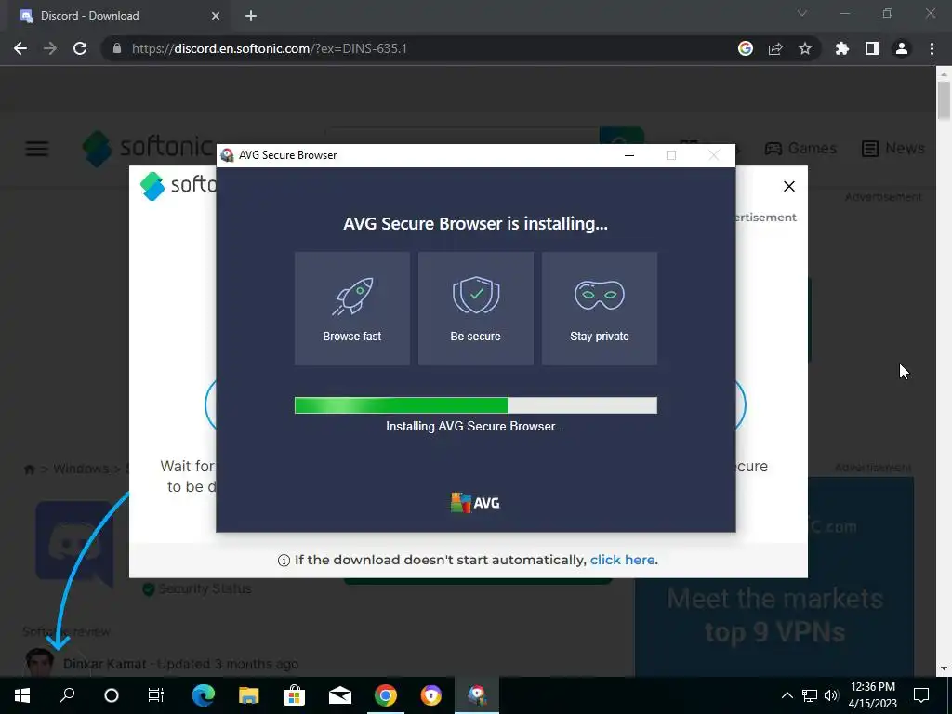Switch to AVG installer taskbar icon
This screenshot has width=952, height=714.
pos(477,695)
